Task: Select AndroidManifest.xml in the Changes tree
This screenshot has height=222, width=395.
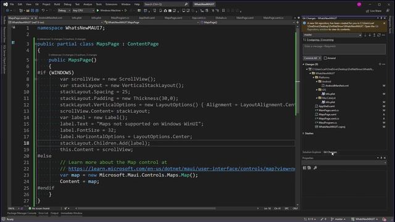Action: tap(337, 86)
